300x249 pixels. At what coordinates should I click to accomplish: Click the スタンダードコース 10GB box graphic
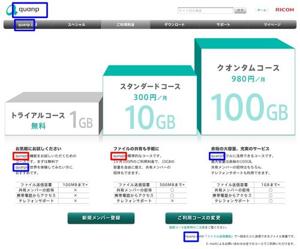(x=149, y=101)
